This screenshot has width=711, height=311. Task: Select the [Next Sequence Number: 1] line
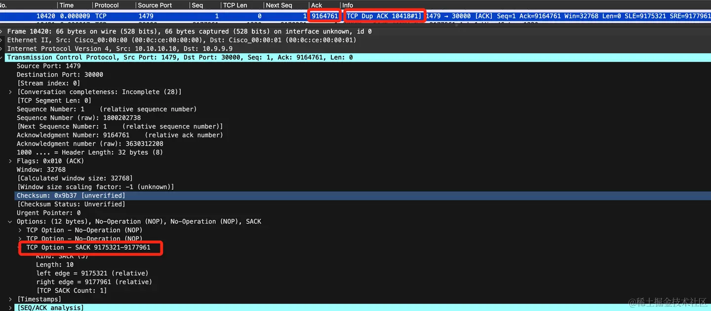click(x=119, y=127)
